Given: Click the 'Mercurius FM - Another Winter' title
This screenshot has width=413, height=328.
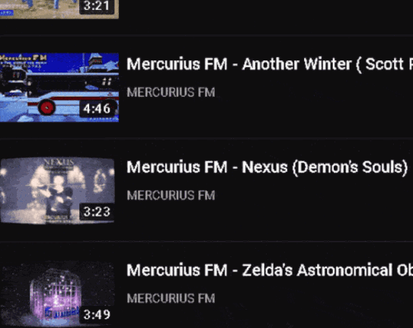Looking at the screenshot, I should pyautogui.click(x=270, y=64).
